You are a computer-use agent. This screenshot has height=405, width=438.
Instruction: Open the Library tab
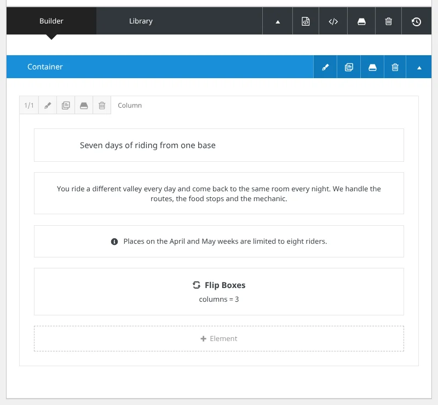[x=141, y=21]
